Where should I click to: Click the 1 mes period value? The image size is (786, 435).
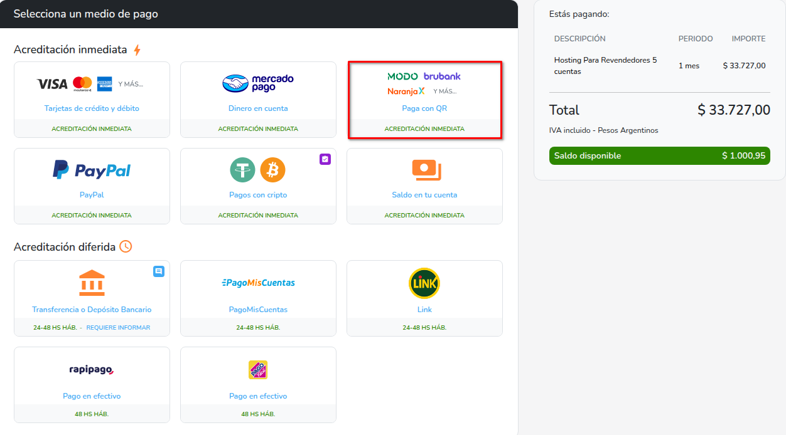pyautogui.click(x=689, y=66)
